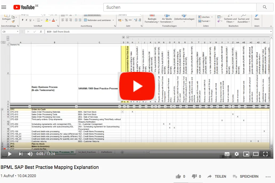Open the Verbinden und zentrieren dropdown arrow
The image size is (275, 183).
(x=113, y=20)
